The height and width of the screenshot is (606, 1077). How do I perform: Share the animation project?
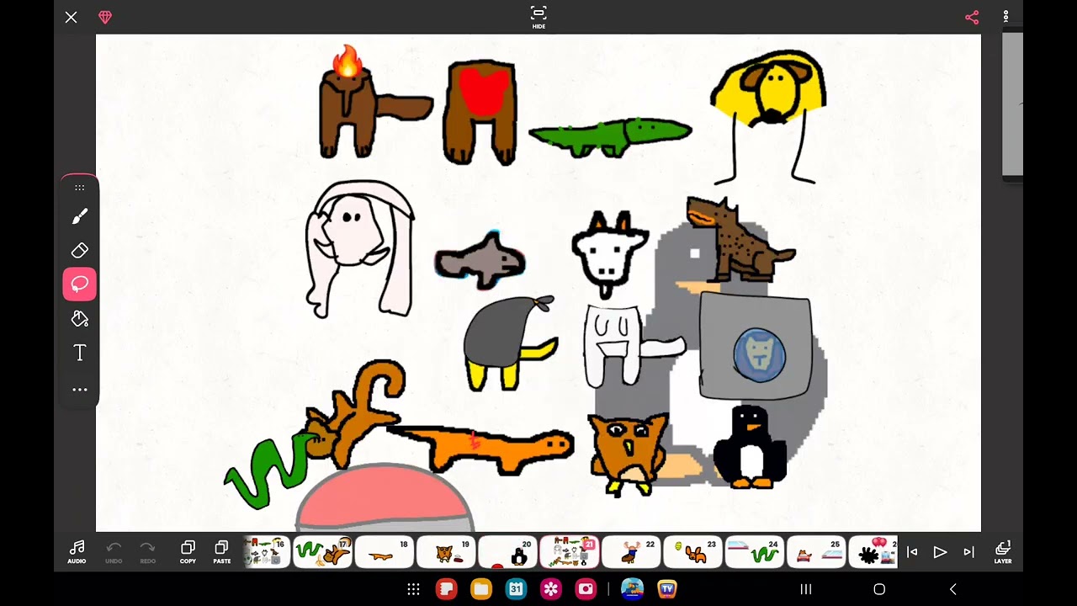pos(972,17)
